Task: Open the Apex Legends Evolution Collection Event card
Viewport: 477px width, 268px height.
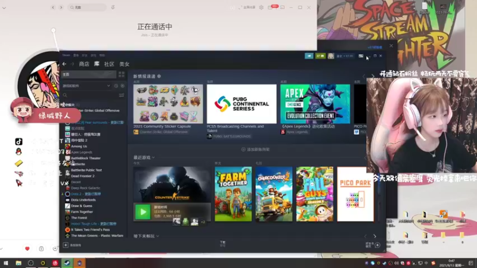Action: (315, 104)
